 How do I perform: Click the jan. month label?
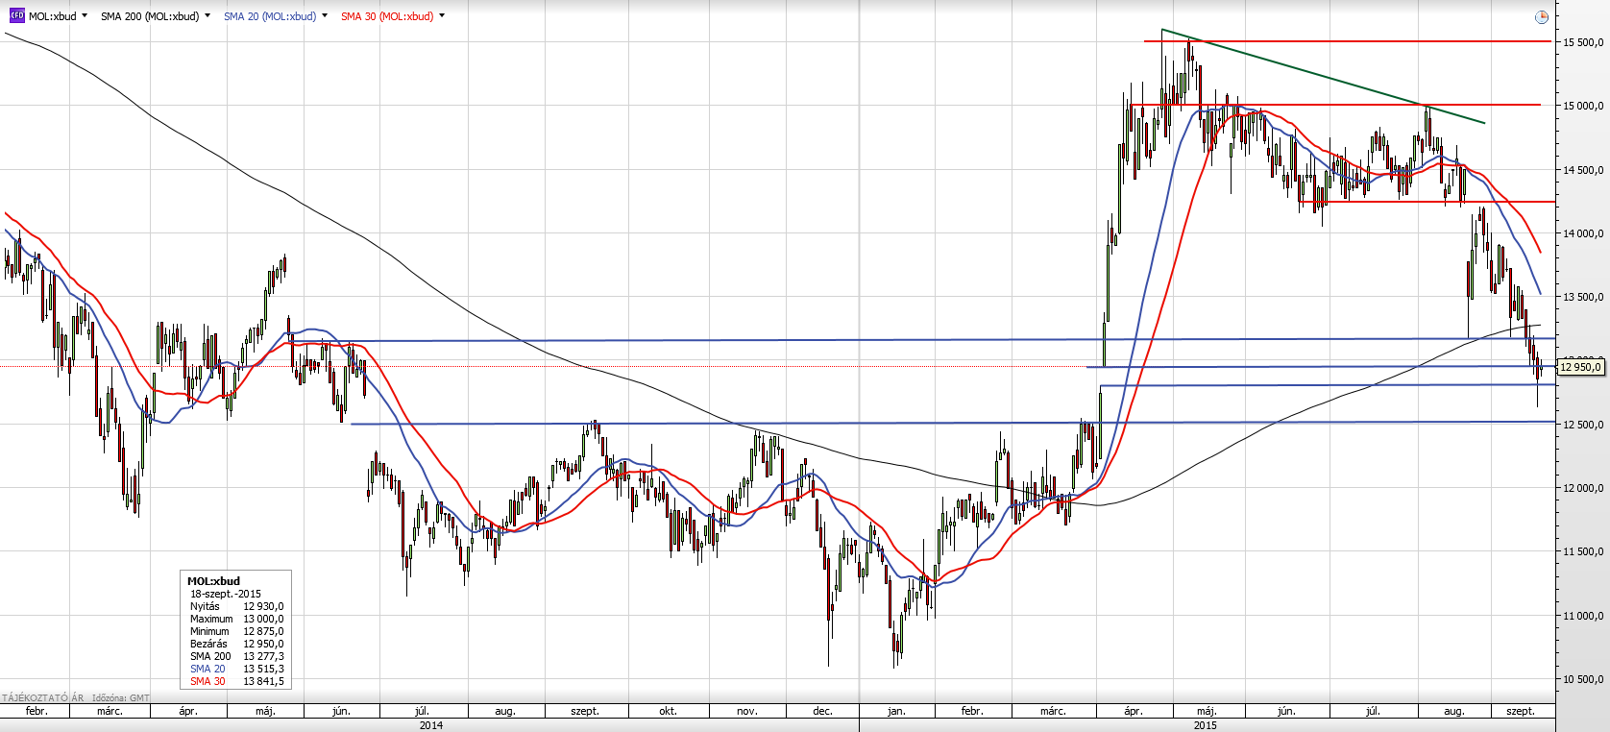click(896, 711)
